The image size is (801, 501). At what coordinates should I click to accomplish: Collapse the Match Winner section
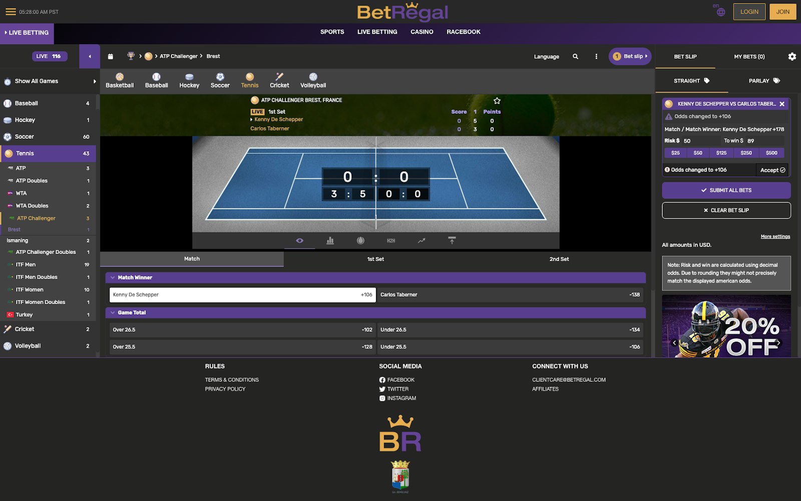(x=113, y=278)
